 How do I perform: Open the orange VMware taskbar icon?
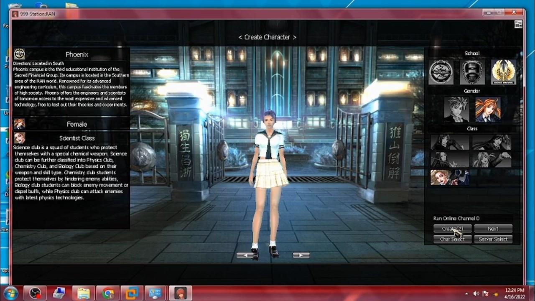coord(132,293)
